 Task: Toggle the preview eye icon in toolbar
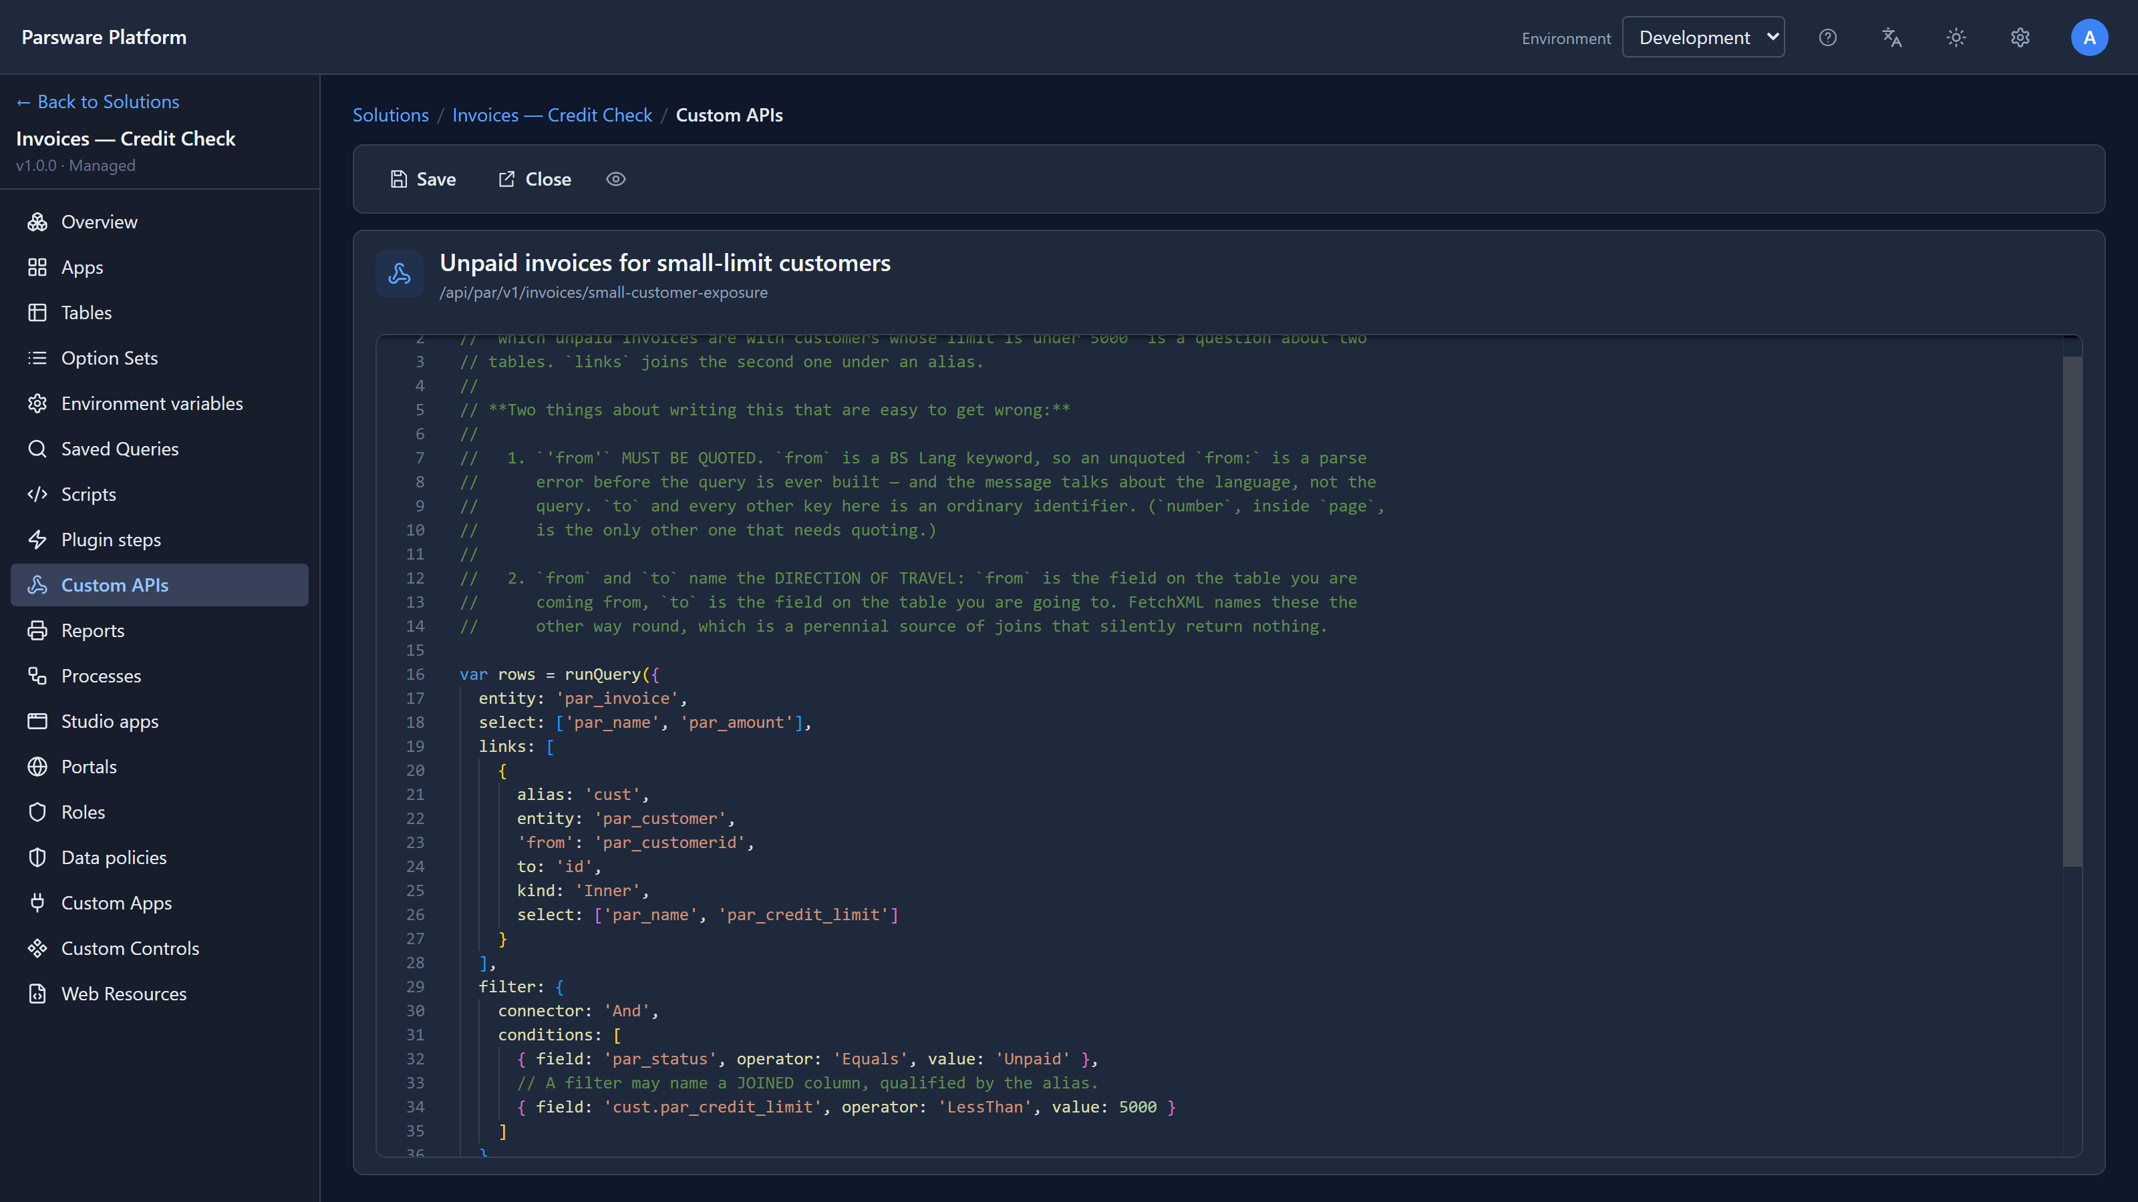coord(616,179)
